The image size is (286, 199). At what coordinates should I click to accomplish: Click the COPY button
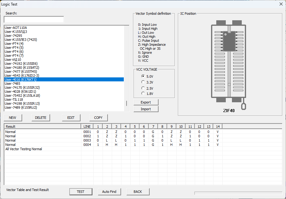(x=98, y=118)
